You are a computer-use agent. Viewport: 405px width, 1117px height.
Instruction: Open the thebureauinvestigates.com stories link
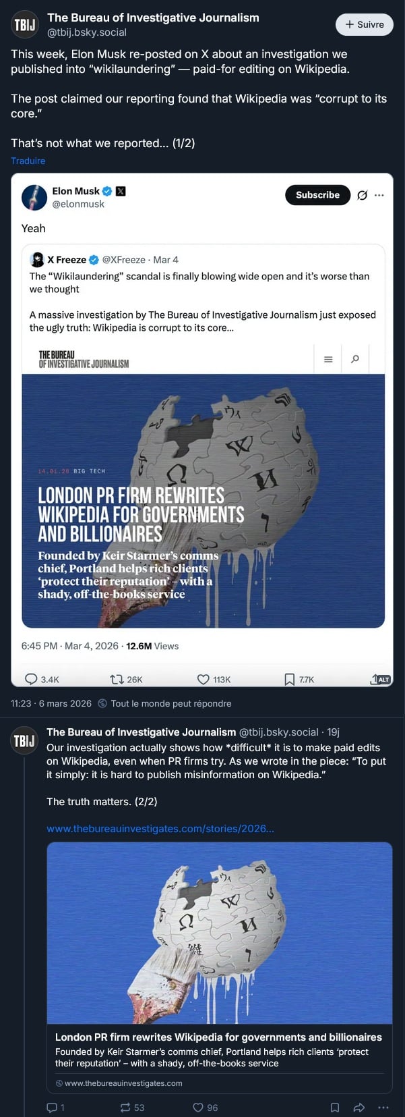click(x=160, y=828)
